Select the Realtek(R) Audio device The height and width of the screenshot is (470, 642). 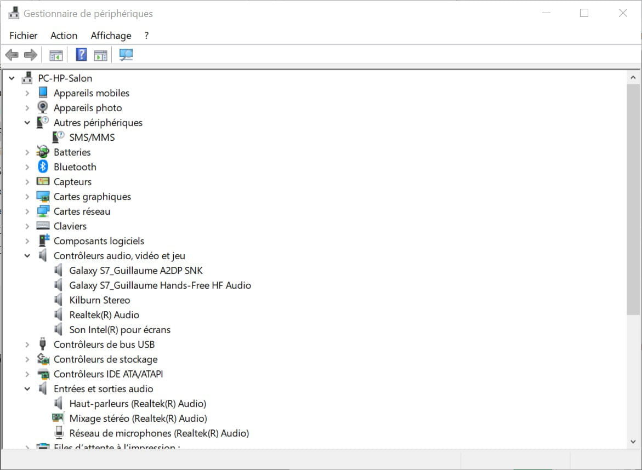click(104, 314)
